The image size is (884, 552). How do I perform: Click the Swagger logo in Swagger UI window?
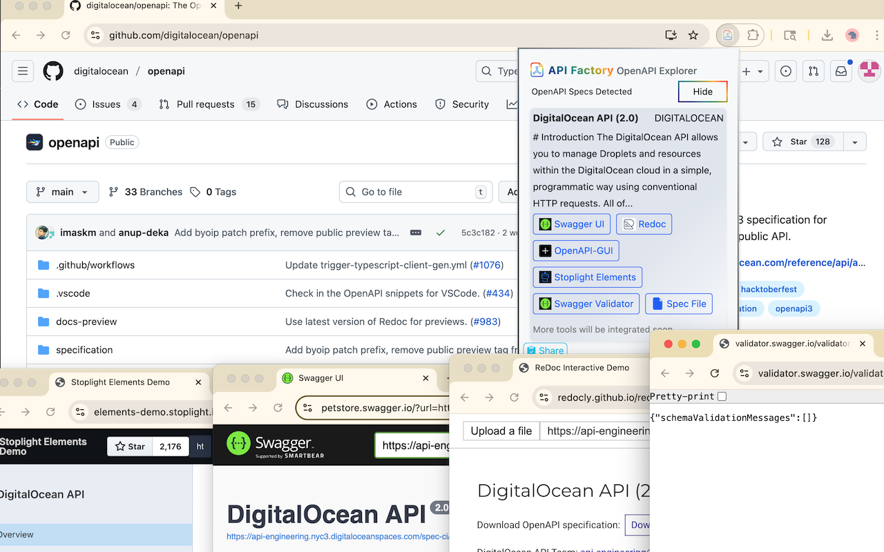coord(275,445)
